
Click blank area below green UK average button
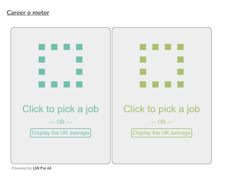pos(162,150)
